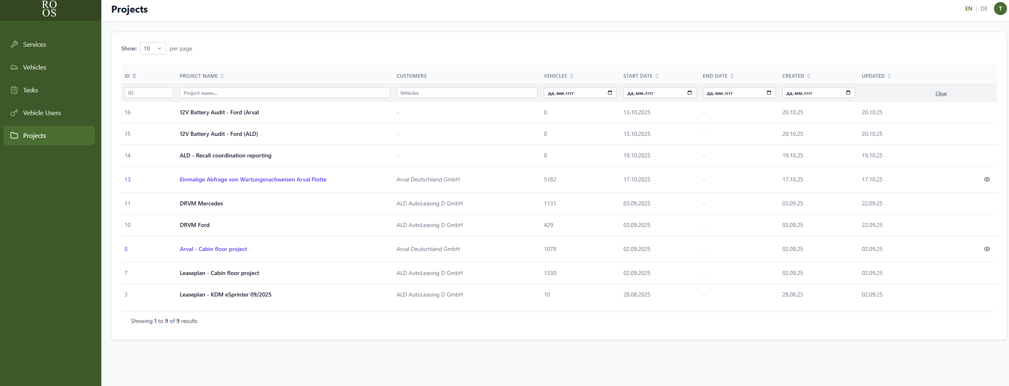Expand the per page dropdown
This screenshot has height=386, width=1009.
pos(153,48)
